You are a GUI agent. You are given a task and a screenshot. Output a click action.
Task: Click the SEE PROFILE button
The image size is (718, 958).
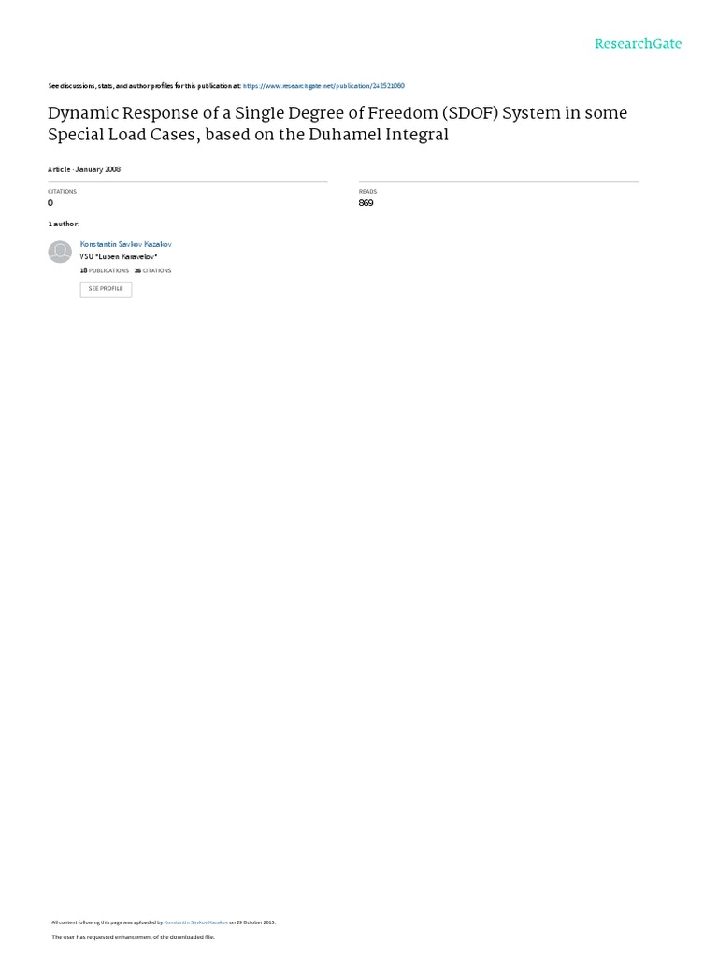pyautogui.click(x=106, y=289)
